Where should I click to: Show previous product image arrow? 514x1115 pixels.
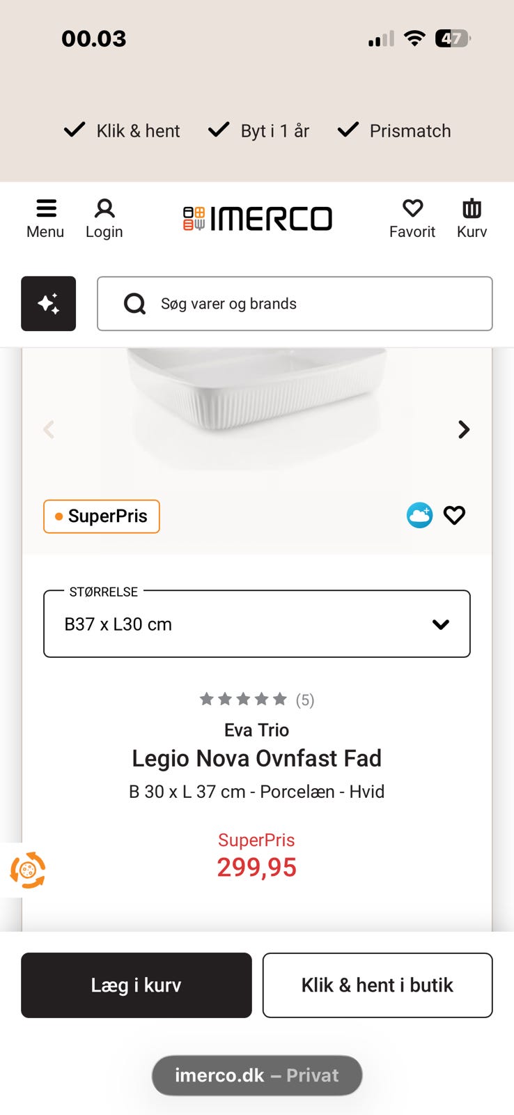click(x=49, y=429)
